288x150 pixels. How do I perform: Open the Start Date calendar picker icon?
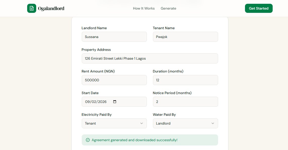(115, 102)
